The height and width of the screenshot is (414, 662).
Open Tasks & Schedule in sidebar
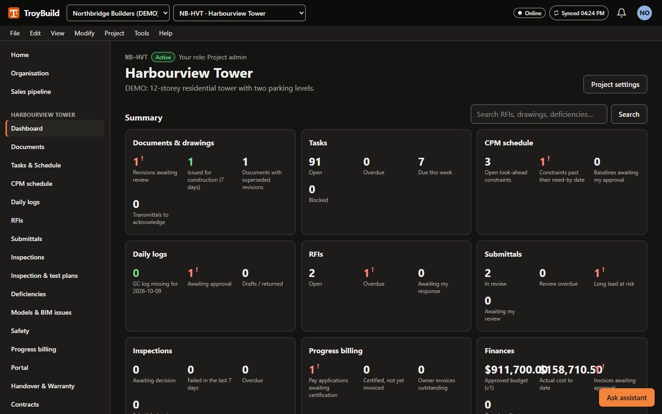[55, 165]
